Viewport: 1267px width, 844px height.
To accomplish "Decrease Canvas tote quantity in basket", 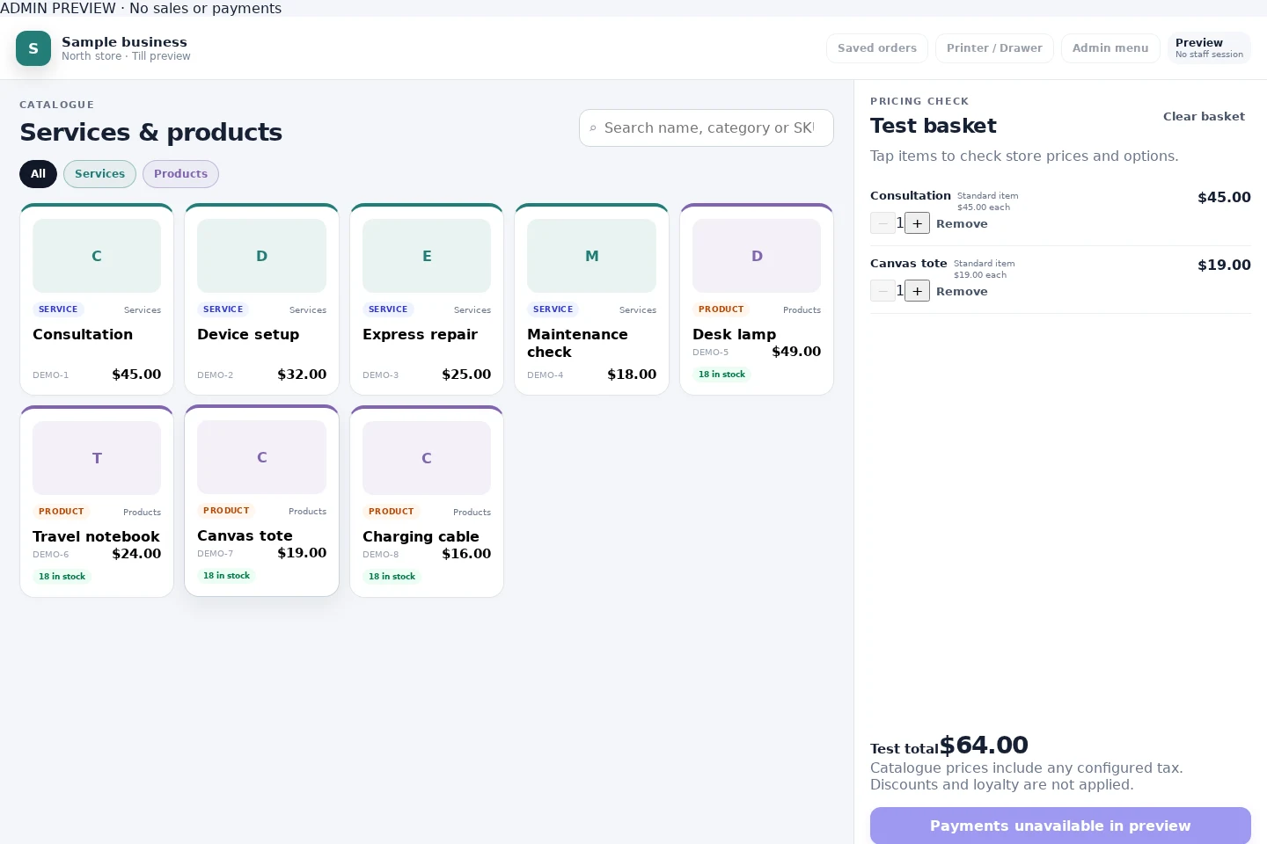I will [x=883, y=291].
